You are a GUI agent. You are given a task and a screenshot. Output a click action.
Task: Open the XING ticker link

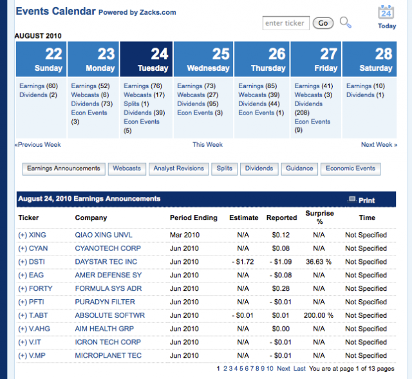click(37, 235)
